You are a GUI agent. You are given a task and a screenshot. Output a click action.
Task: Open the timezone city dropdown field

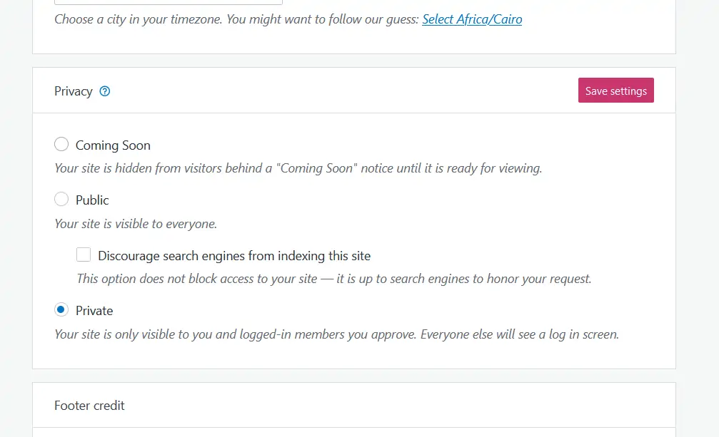tap(169, 2)
